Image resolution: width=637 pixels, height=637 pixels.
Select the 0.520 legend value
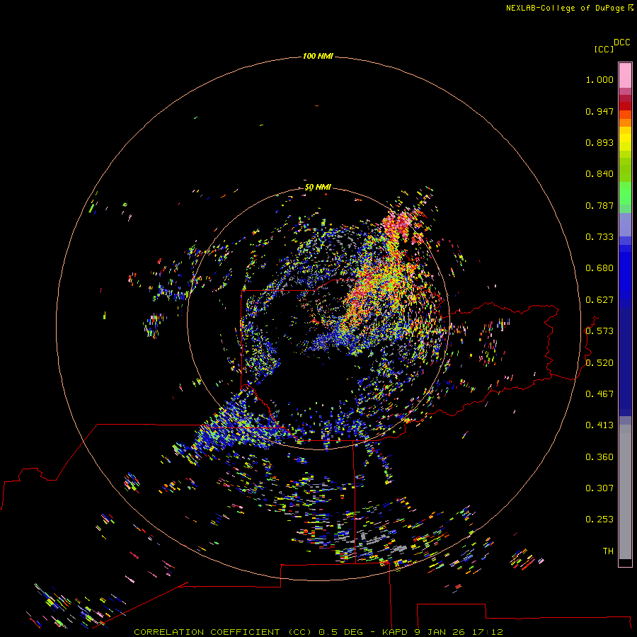[599, 363]
